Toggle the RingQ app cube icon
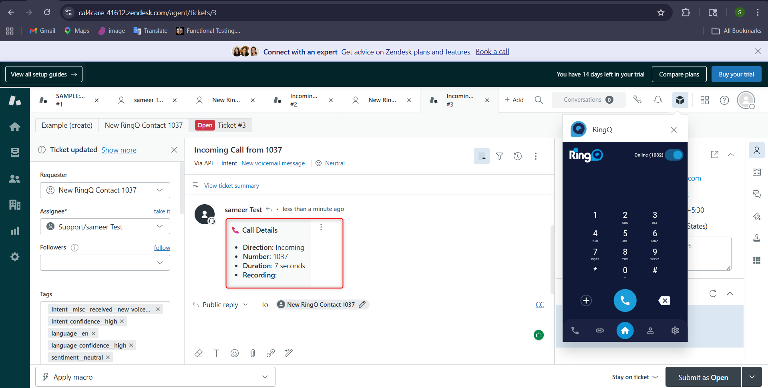The image size is (768, 388). 680,100
